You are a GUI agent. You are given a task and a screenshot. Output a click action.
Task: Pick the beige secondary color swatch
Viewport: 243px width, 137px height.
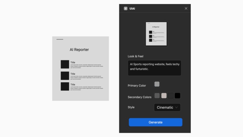point(164,96)
